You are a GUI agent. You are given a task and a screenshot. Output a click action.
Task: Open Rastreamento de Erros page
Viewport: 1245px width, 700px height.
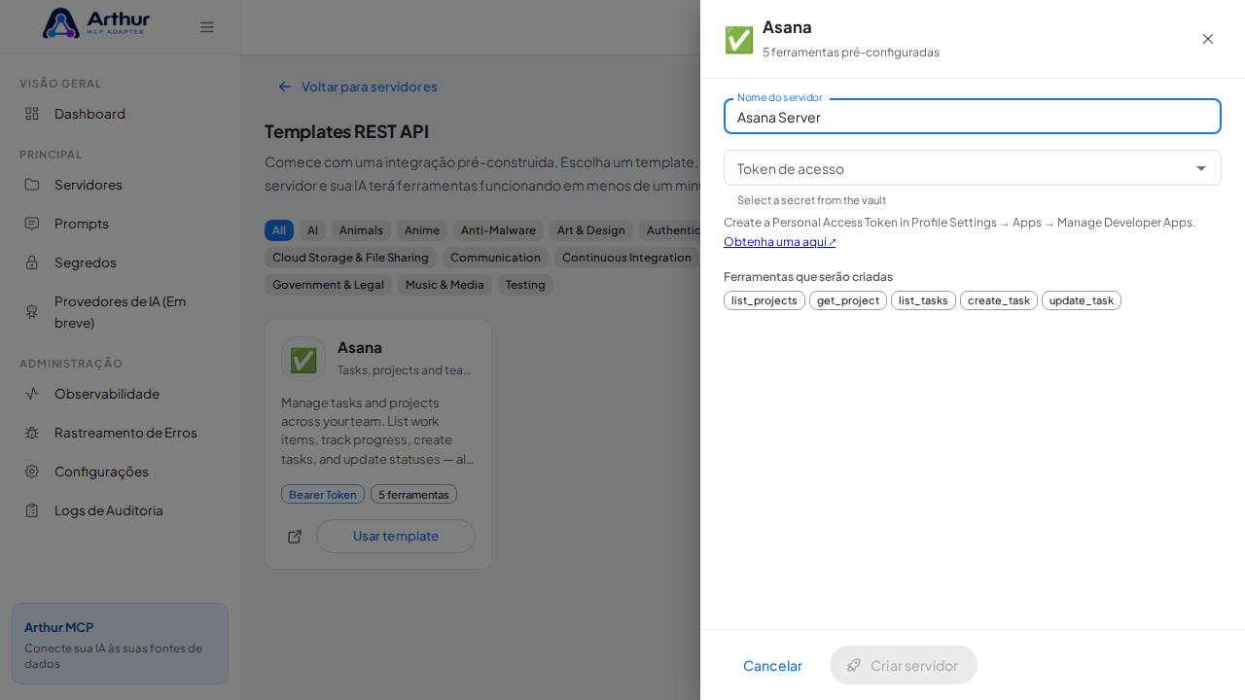[x=120, y=433]
